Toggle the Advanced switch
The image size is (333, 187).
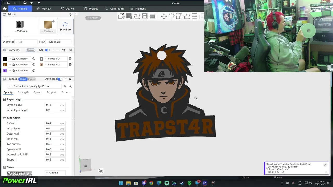60,79
